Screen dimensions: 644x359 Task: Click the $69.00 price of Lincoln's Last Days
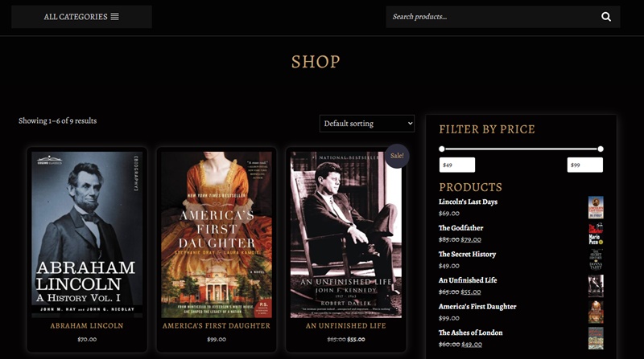(449, 213)
